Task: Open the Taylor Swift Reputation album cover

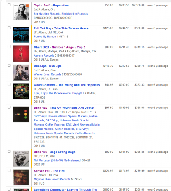Action: tap(21, 12)
